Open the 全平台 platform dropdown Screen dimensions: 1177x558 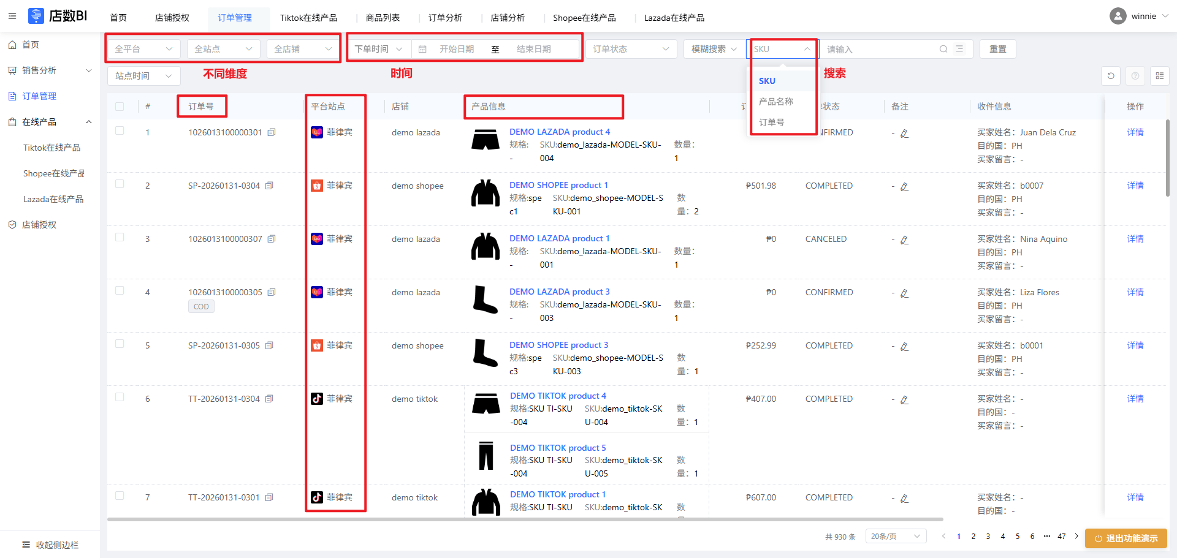tap(143, 49)
